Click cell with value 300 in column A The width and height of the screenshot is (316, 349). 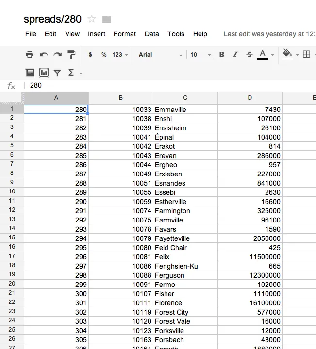click(56, 294)
